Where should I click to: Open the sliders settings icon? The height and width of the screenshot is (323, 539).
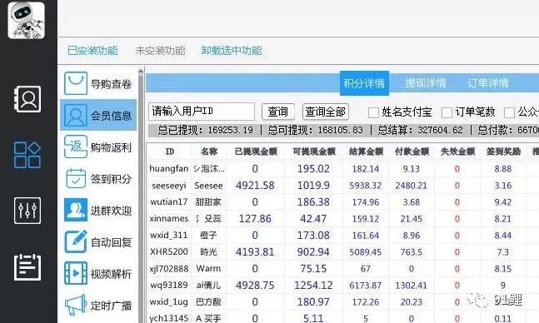(27, 211)
